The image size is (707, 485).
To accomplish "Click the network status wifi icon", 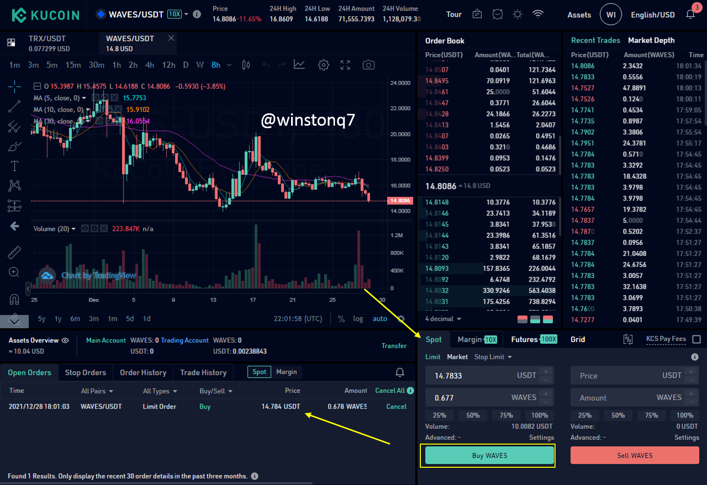I will point(538,14).
